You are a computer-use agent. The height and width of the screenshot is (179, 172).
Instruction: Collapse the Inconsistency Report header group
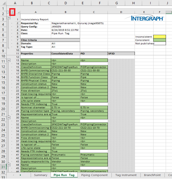(x=9, y=17)
